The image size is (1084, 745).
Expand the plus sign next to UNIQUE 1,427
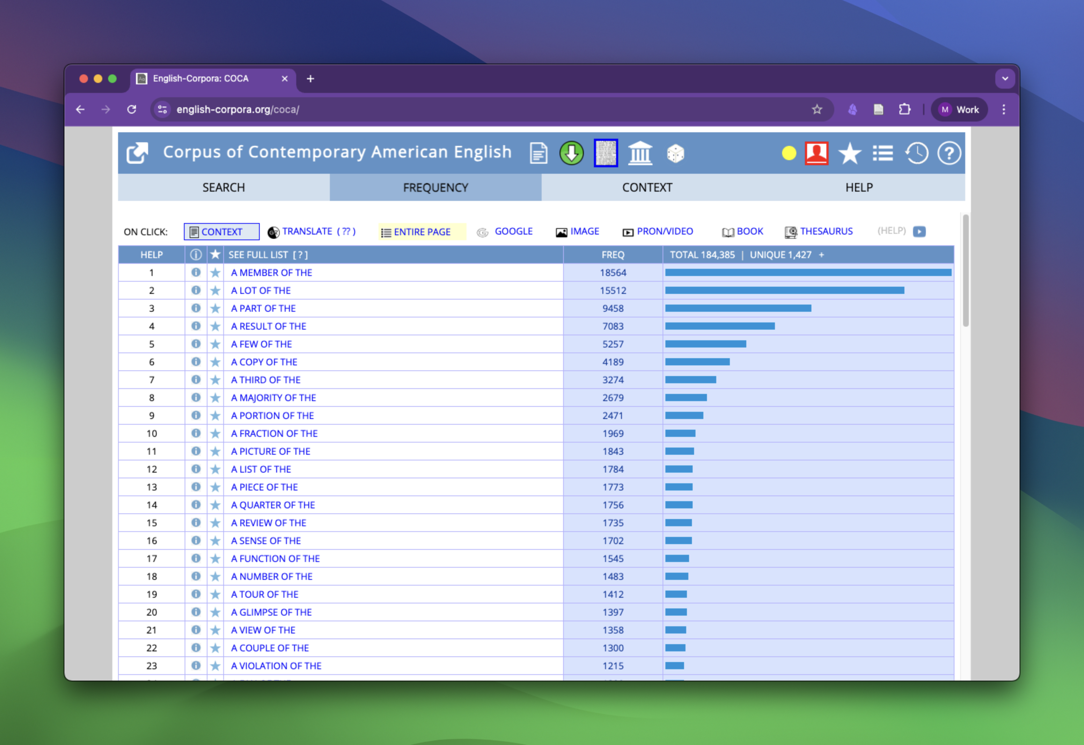coord(821,255)
